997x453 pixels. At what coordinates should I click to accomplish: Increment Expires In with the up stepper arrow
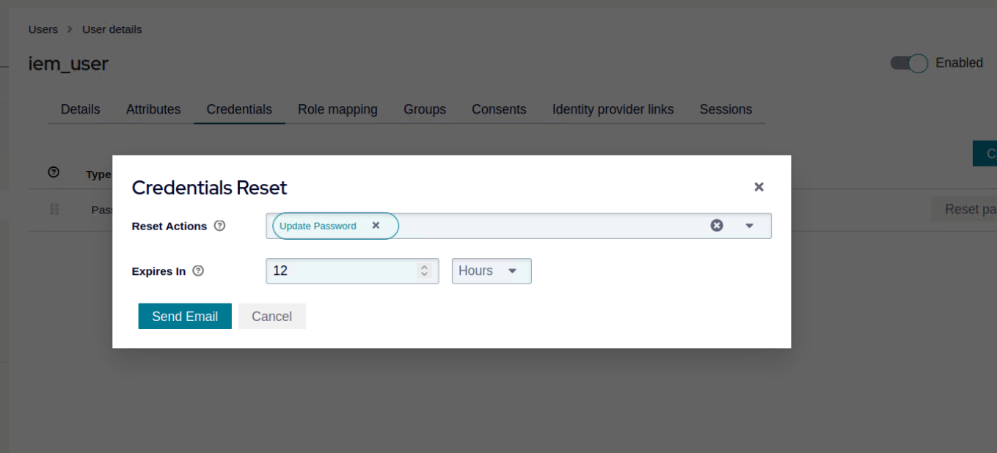click(425, 267)
